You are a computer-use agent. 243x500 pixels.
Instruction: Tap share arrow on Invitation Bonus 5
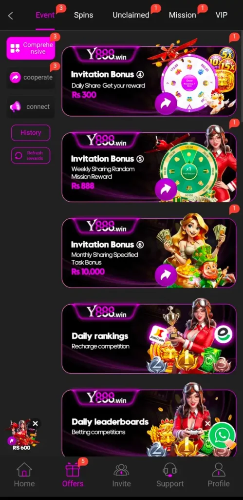166,189
